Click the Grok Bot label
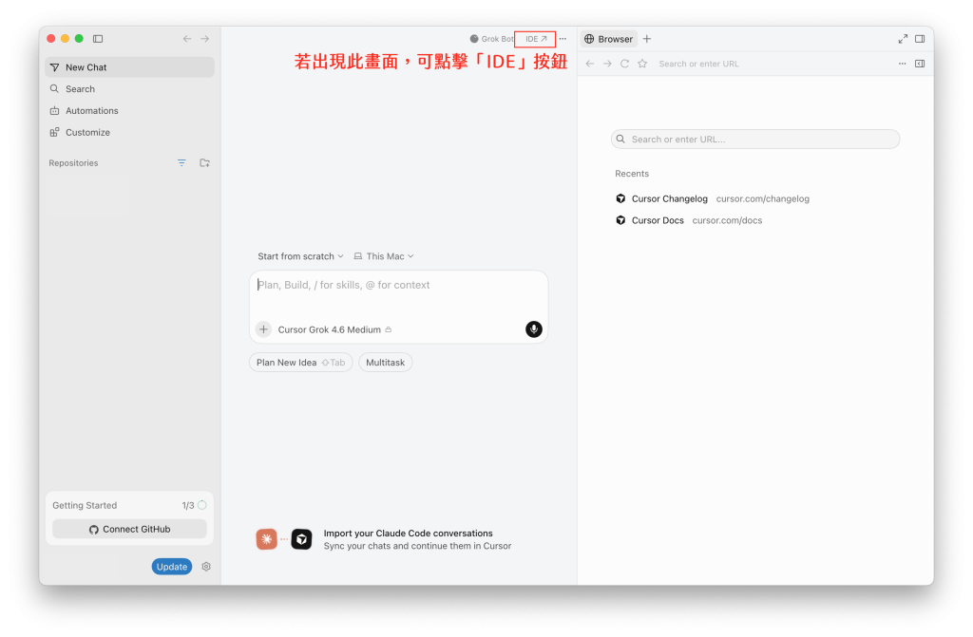This screenshot has width=973, height=637. (491, 39)
